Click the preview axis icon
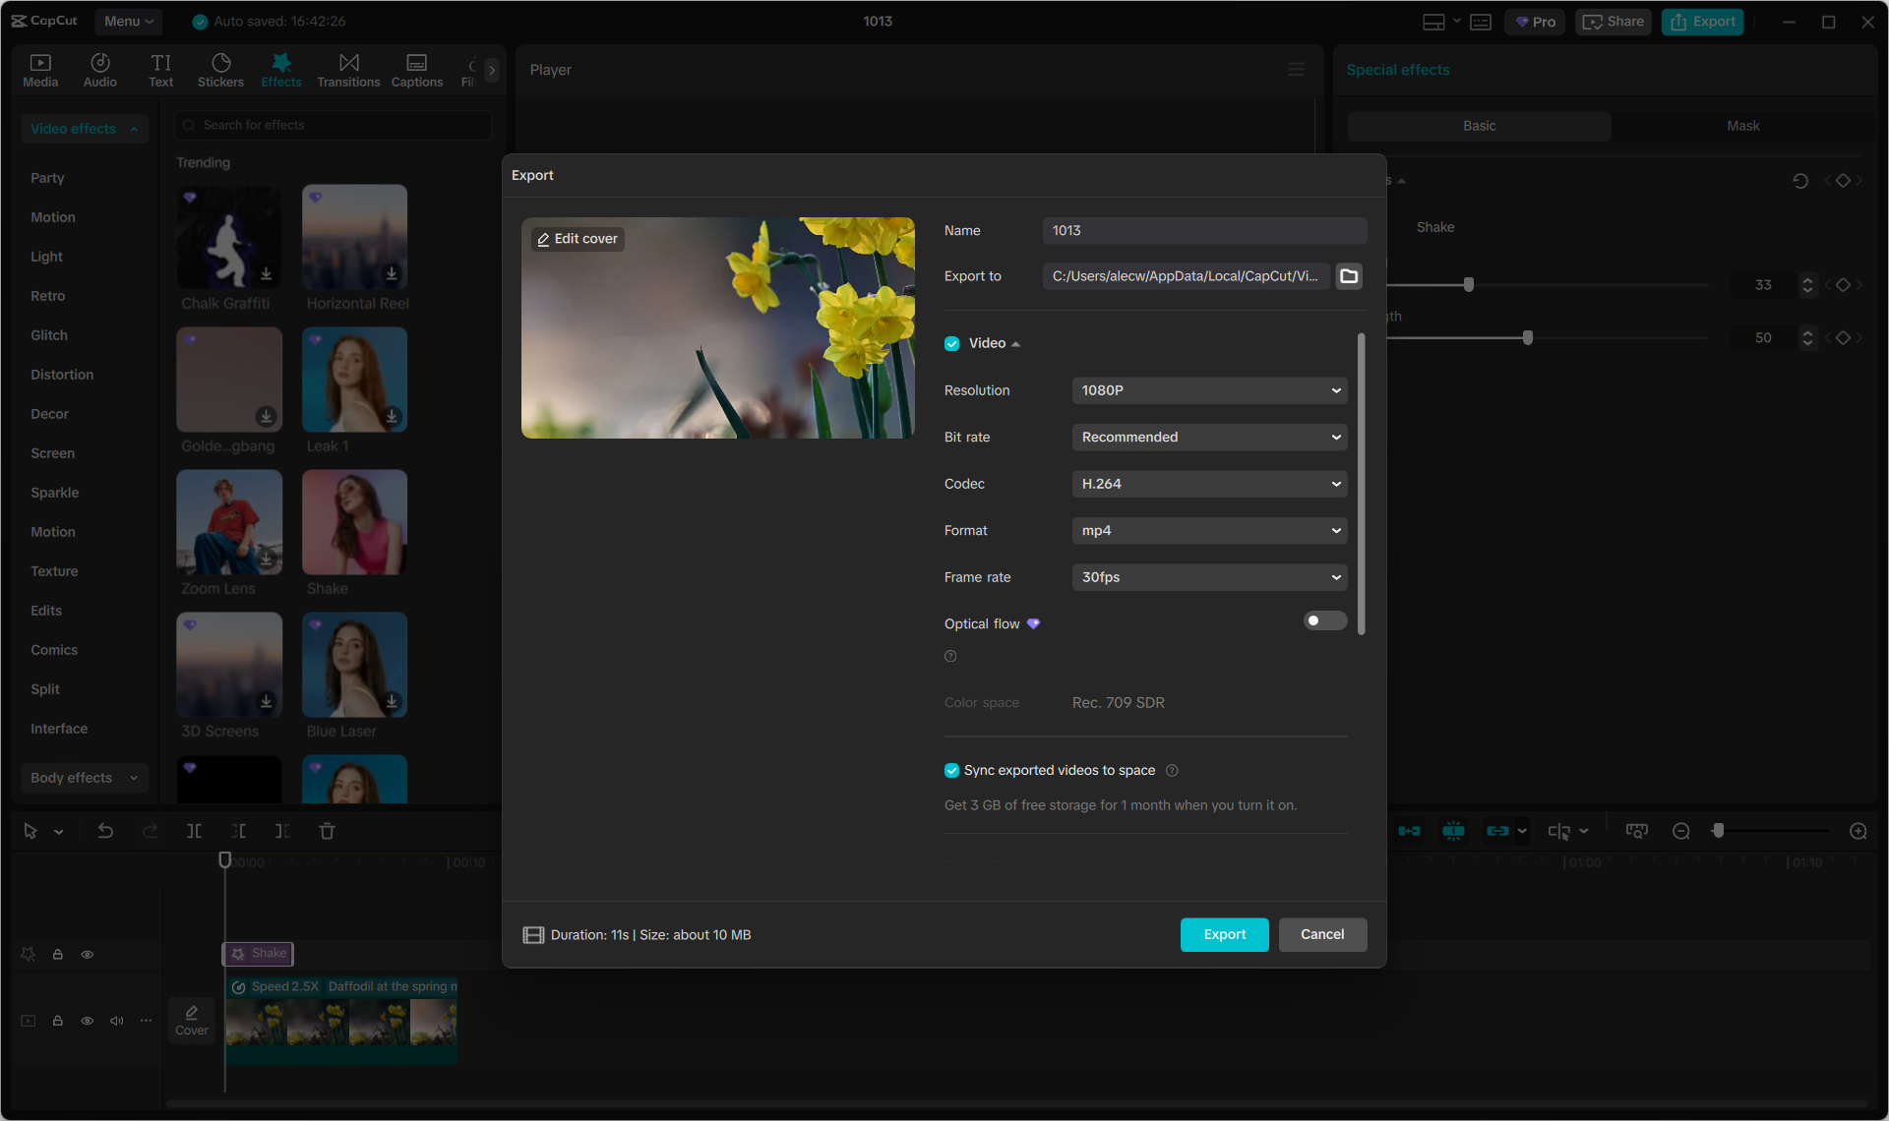Image resolution: width=1889 pixels, height=1121 pixels. click(1559, 831)
